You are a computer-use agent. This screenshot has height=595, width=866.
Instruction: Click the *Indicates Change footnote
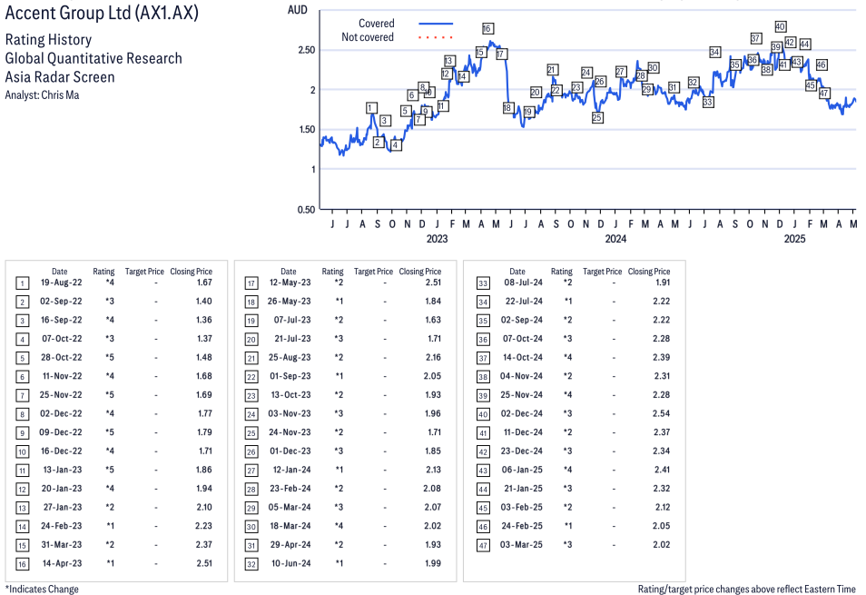tap(42, 589)
